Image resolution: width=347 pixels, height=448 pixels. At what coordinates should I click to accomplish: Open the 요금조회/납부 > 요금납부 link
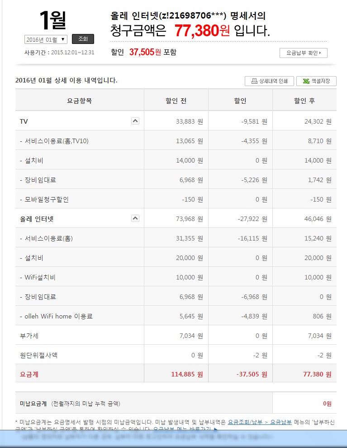coord(260,422)
